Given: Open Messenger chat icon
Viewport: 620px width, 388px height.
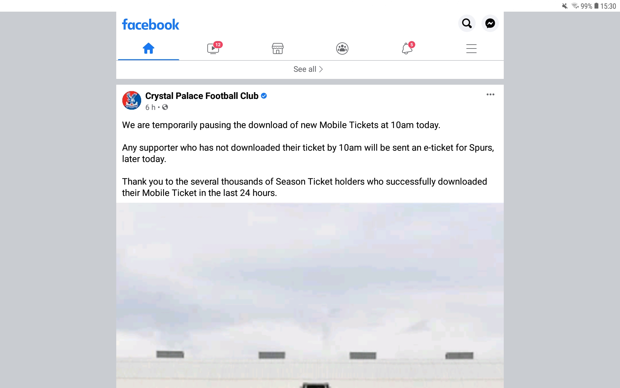Looking at the screenshot, I should 490,23.
